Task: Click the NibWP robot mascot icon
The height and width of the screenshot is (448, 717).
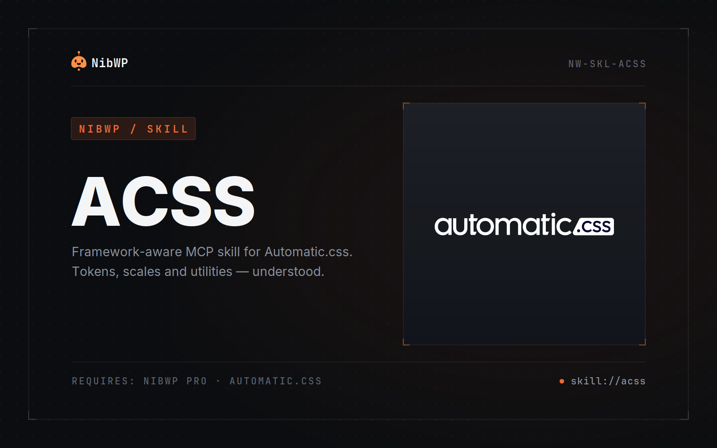Action: click(x=79, y=61)
